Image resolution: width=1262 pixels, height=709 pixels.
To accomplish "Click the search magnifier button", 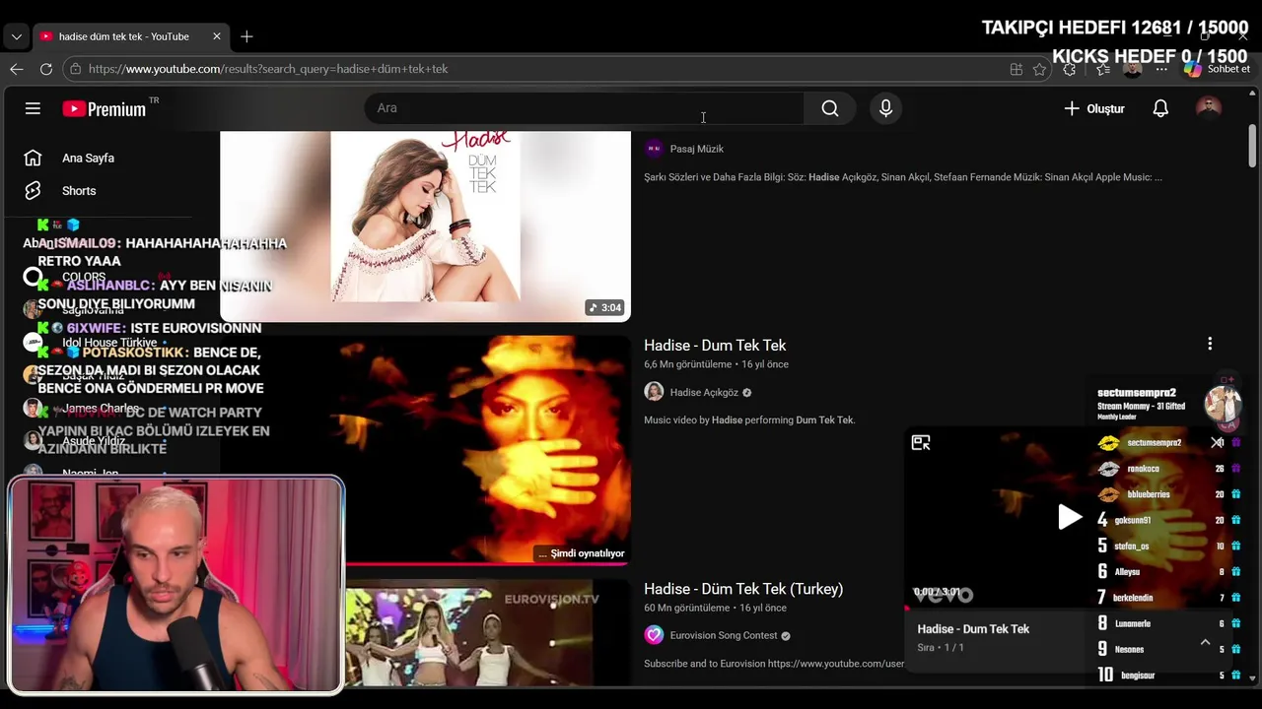I will [x=830, y=108].
